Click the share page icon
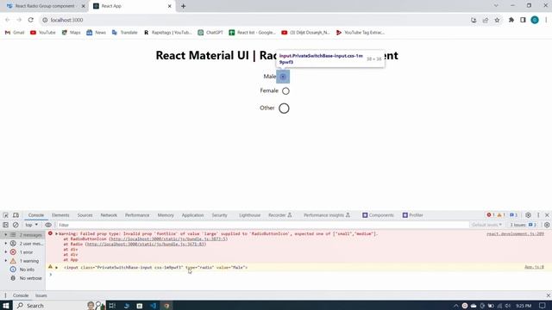 point(486,20)
